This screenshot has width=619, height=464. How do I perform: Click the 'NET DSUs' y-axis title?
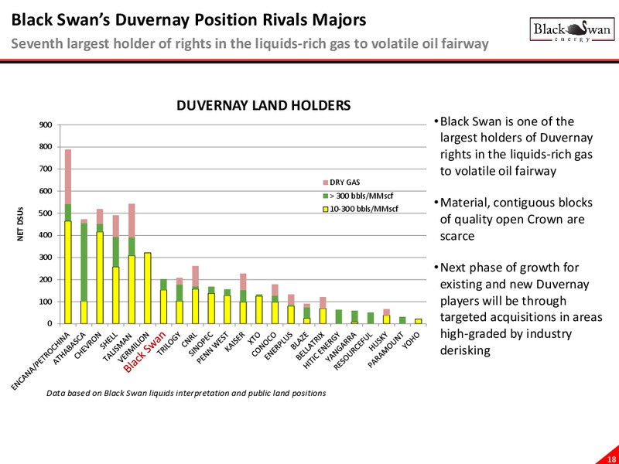[x=21, y=223]
